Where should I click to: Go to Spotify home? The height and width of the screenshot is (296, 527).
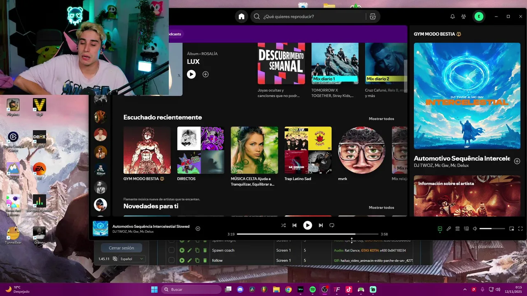(x=241, y=16)
